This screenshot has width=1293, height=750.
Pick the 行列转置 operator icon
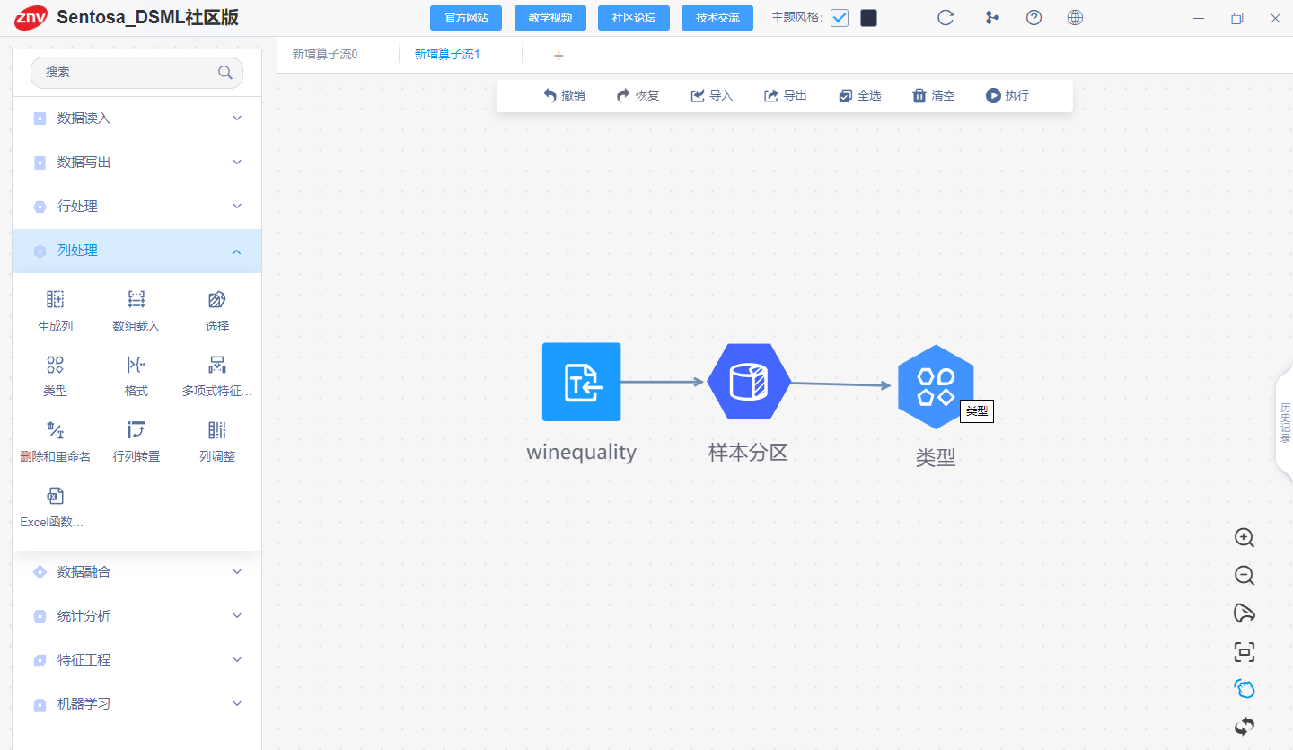click(x=136, y=430)
